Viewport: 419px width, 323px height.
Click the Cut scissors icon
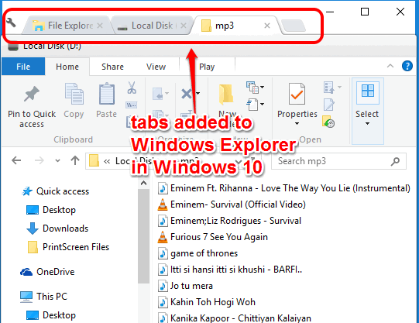coord(132,88)
